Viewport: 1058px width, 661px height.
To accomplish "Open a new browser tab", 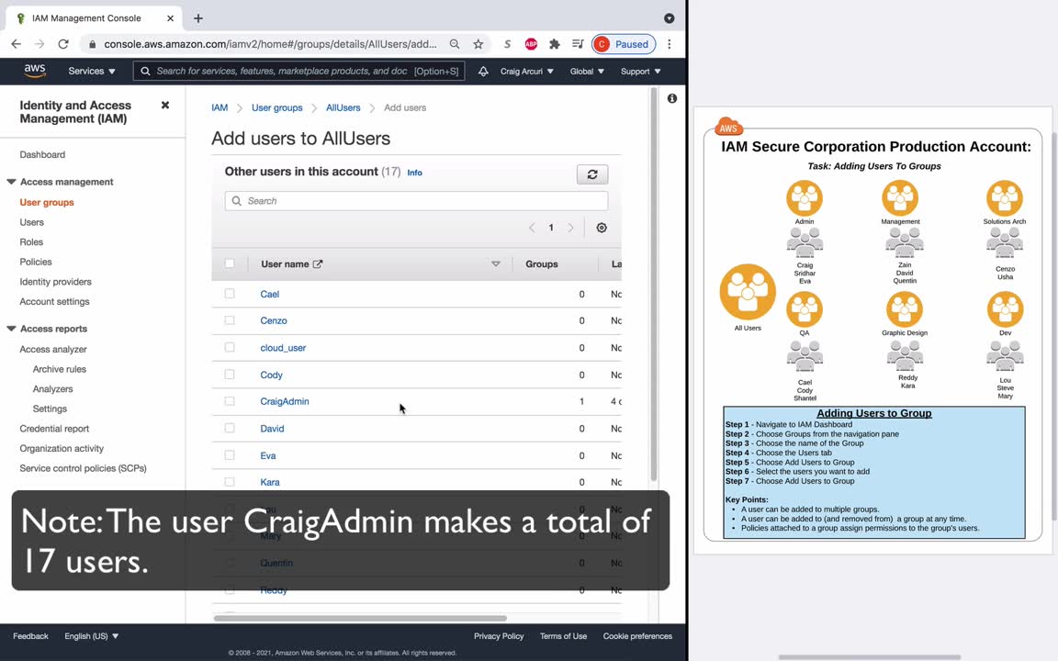I will tap(197, 18).
